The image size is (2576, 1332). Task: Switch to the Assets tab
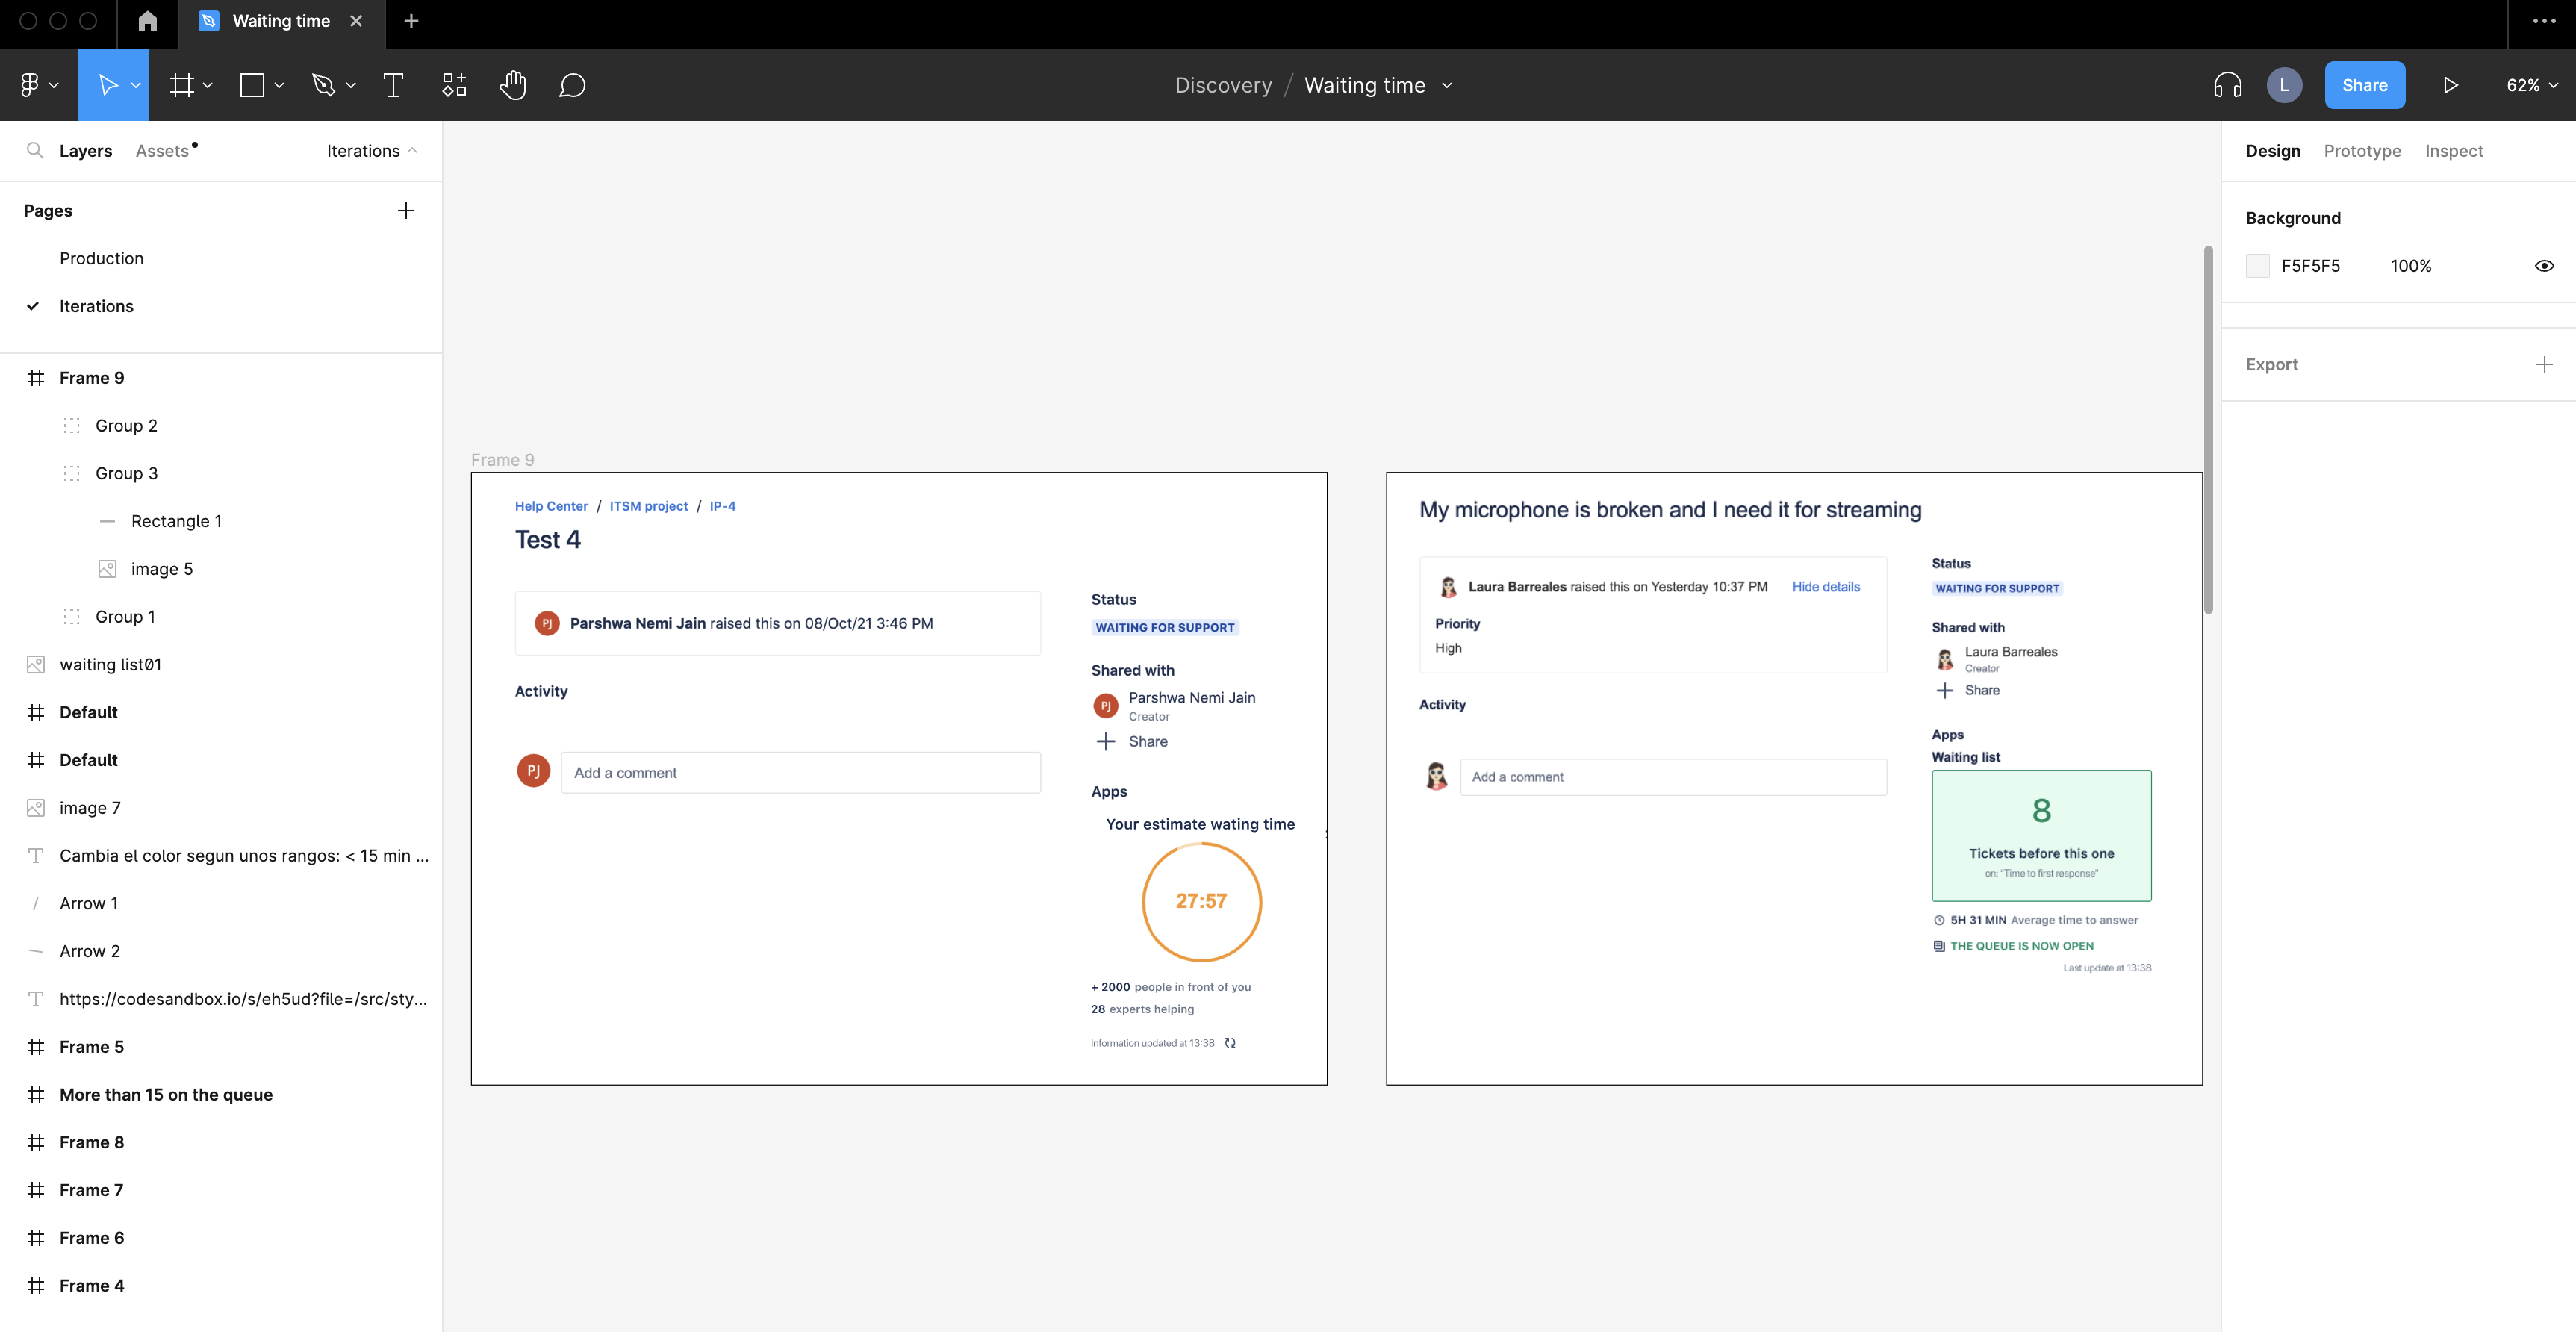coord(162,150)
